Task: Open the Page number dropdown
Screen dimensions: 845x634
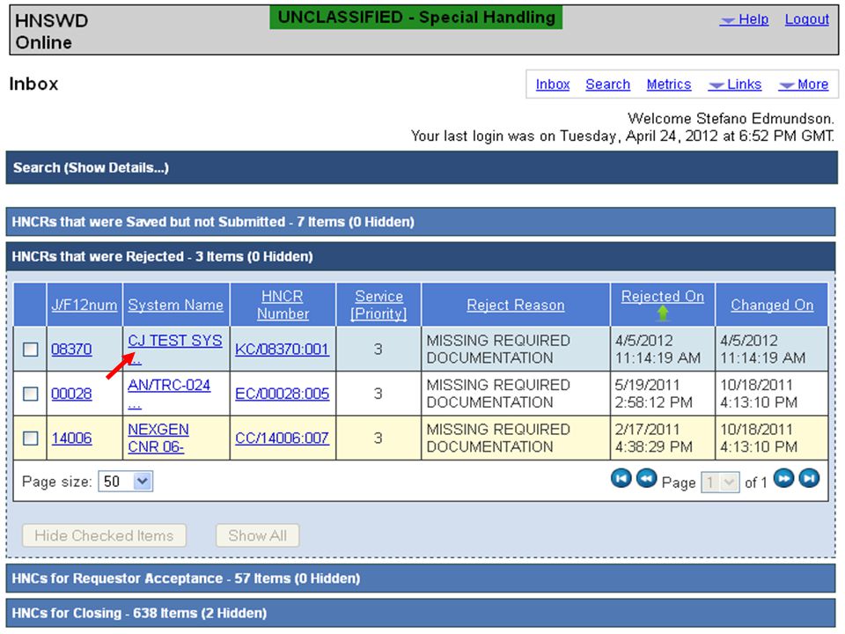Action: click(x=719, y=482)
